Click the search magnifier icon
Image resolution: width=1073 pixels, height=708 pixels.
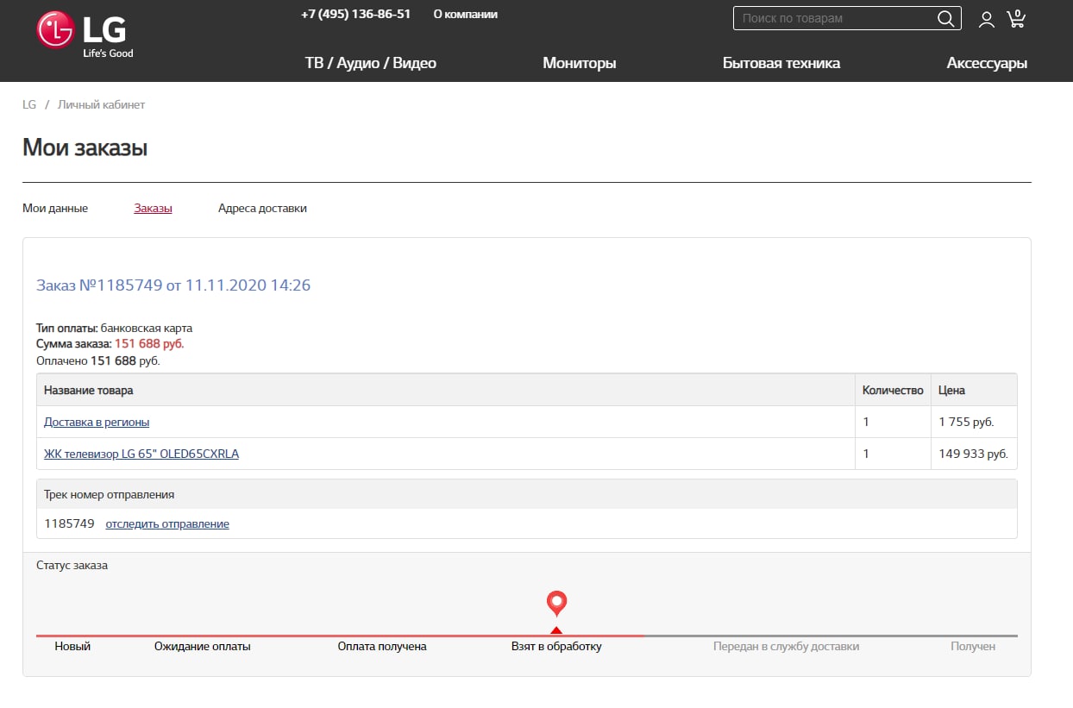point(945,19)
